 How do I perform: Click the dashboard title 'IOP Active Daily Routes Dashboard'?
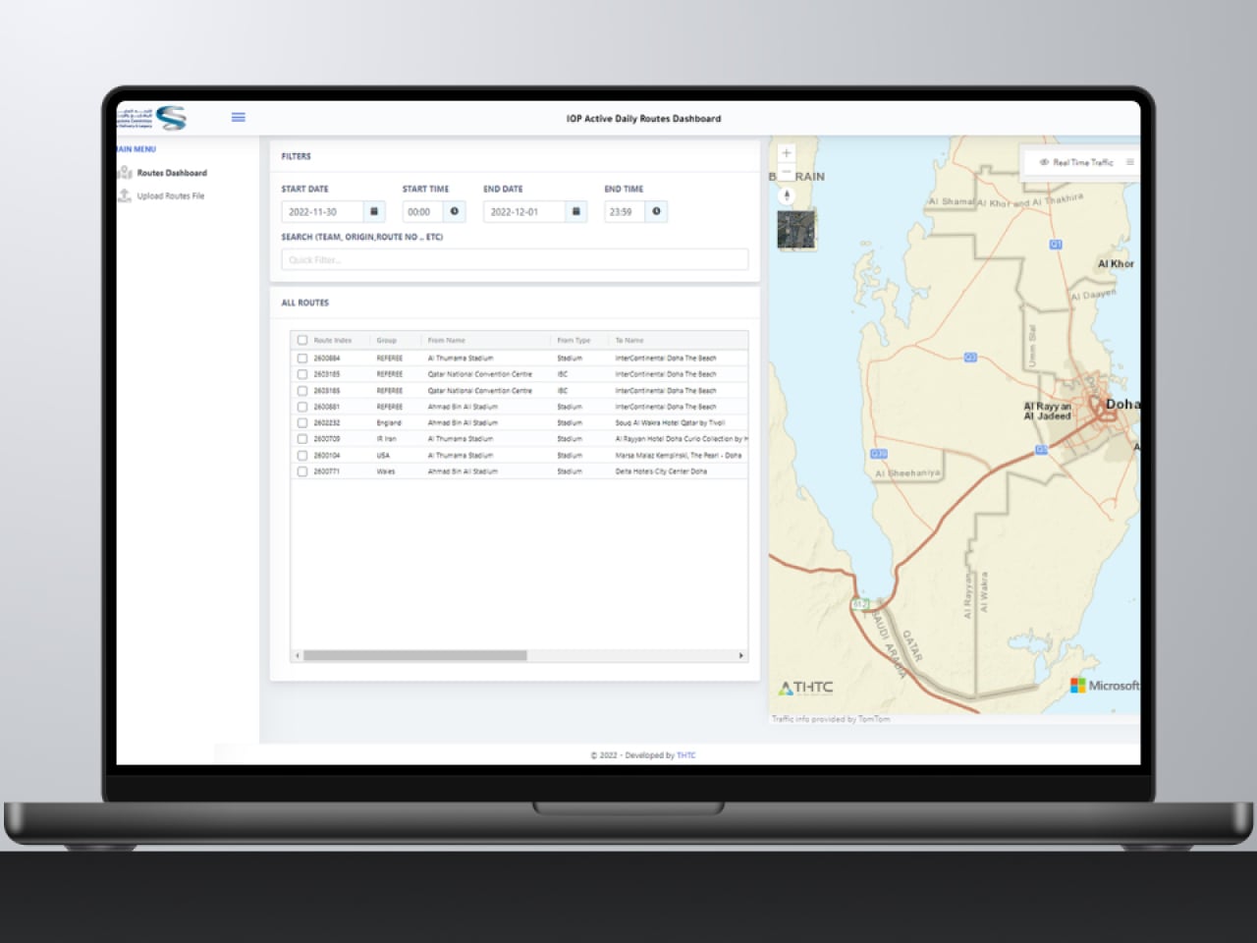coord(643,119)
